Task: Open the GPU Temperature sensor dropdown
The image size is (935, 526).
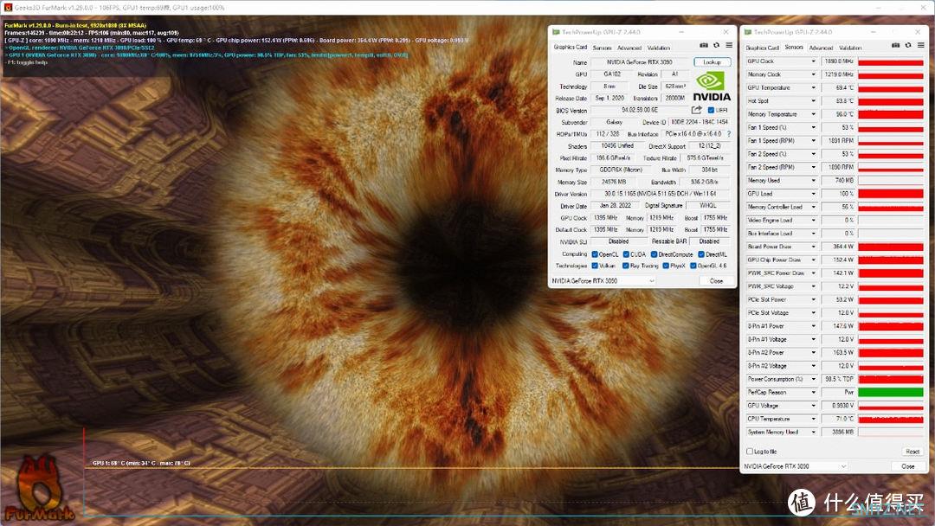Action: tap(813, 87)
